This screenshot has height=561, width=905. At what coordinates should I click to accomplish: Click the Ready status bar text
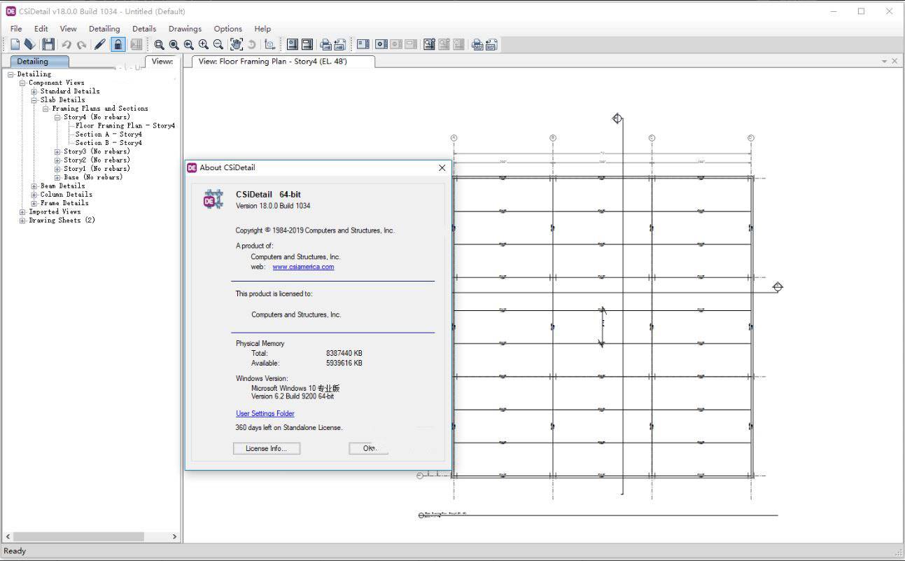coord(15,551)
